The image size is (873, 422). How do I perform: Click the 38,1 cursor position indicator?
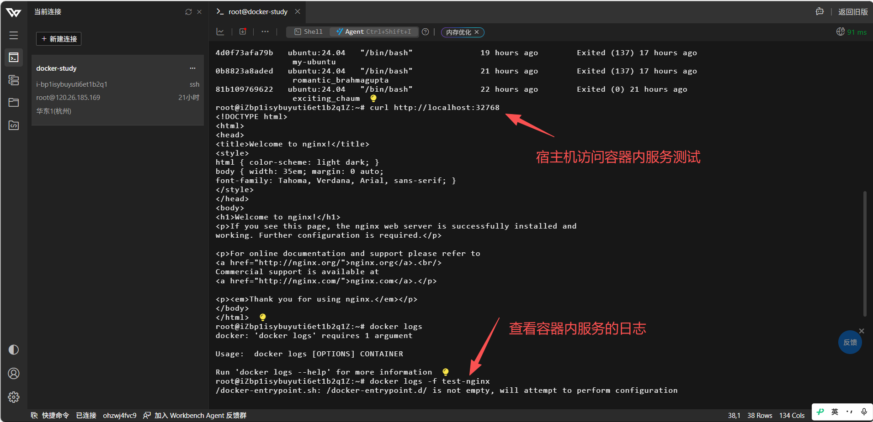pyautogui.click(x=734, y=415)
